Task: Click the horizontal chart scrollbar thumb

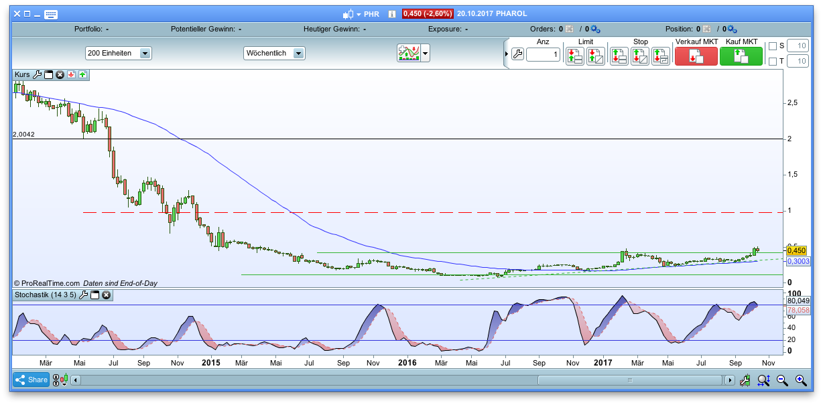Action: [x=629, y=380]
